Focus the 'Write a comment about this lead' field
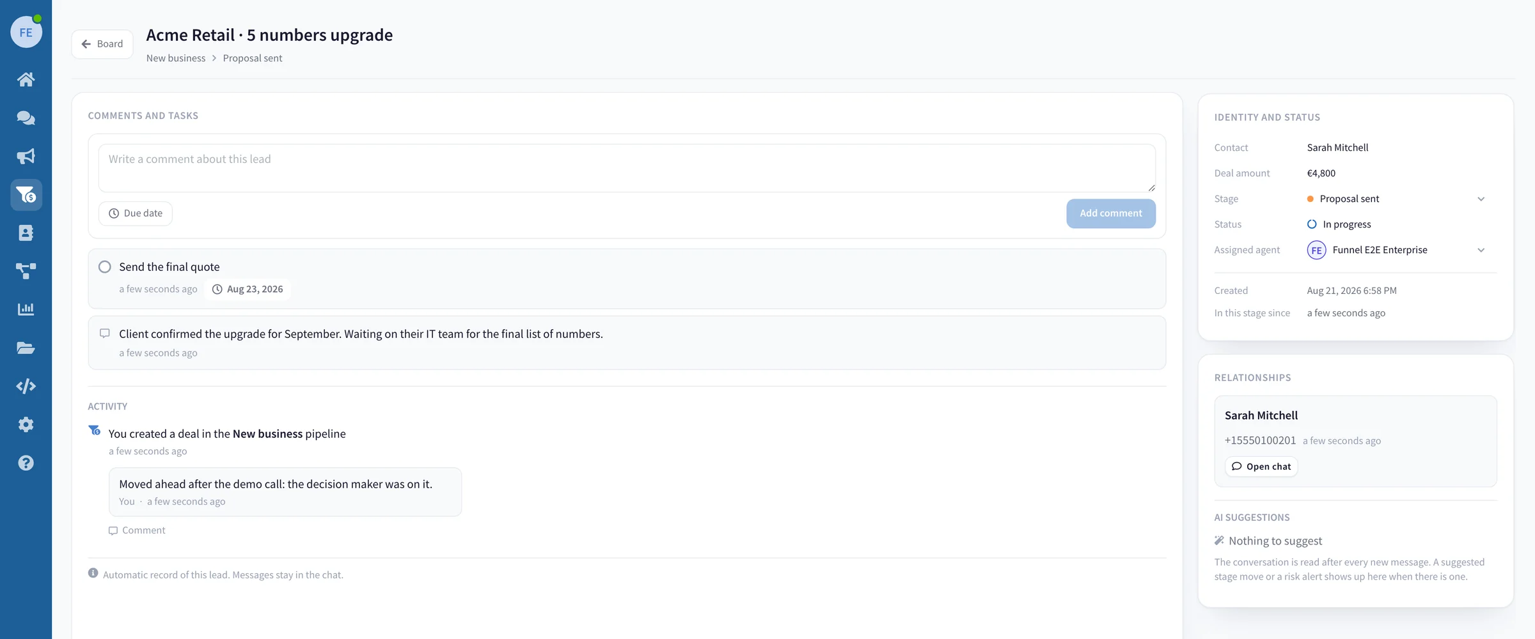 pos(627,168)
